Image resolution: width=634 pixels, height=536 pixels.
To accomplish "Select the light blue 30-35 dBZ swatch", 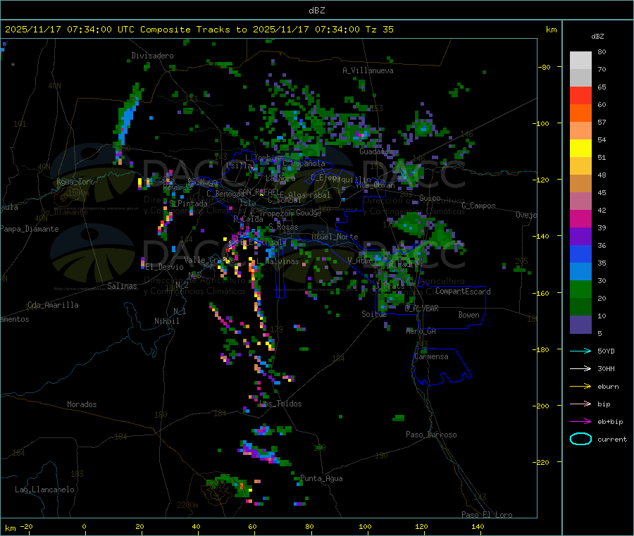I will coord(580,272).
